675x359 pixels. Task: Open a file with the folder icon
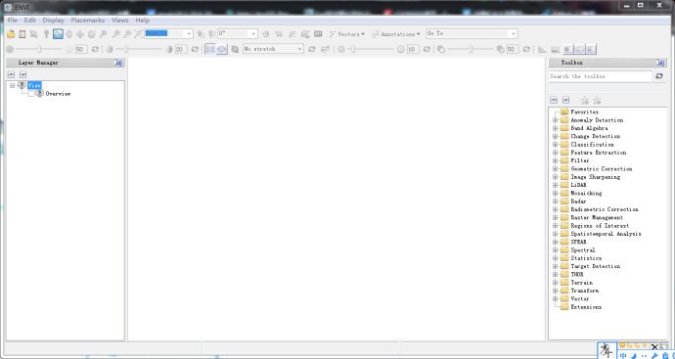pos(11,34)
